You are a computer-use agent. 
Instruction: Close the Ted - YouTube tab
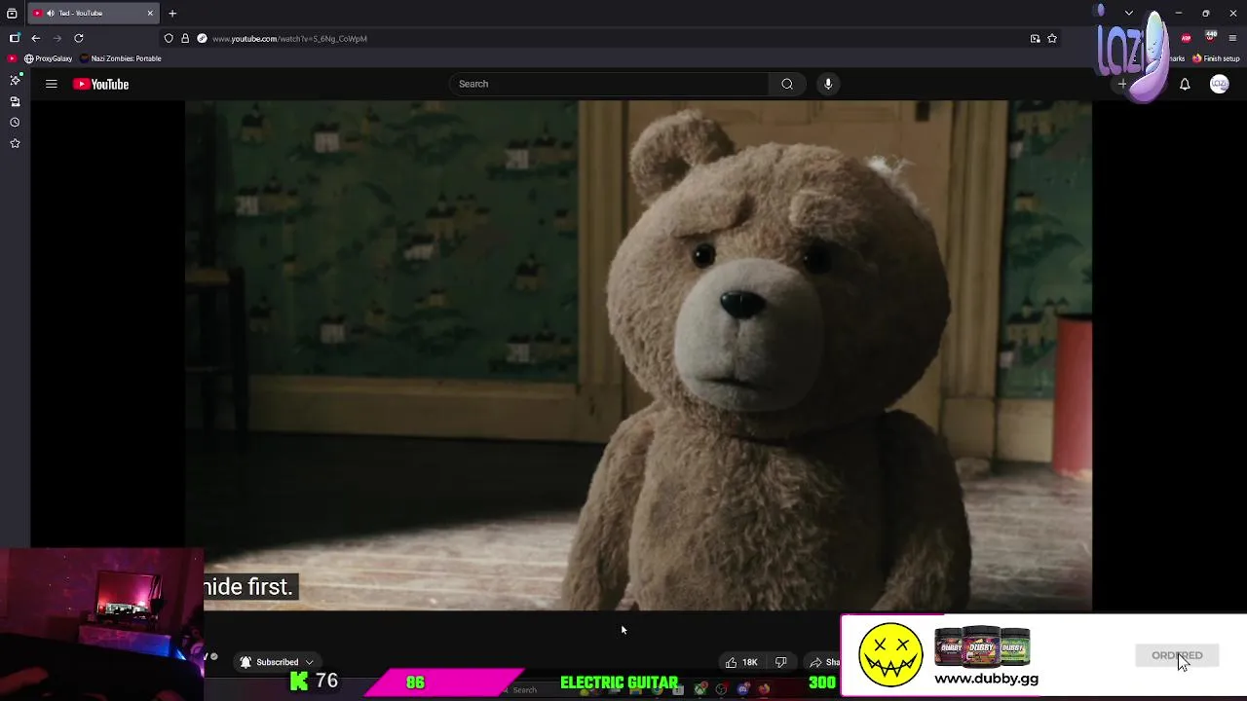tap(150, 14)
